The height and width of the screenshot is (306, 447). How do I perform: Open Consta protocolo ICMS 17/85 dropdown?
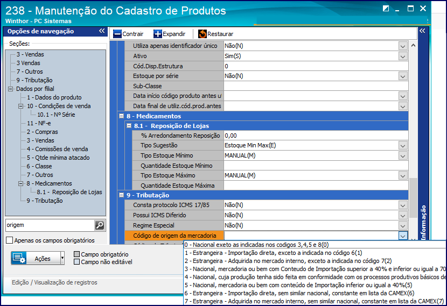pyautogui.click(x=402, y=205)
